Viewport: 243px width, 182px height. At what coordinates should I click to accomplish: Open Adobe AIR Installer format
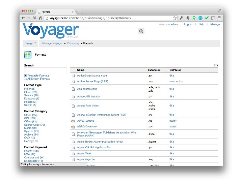pyautogui.click(x=89, y=96)
